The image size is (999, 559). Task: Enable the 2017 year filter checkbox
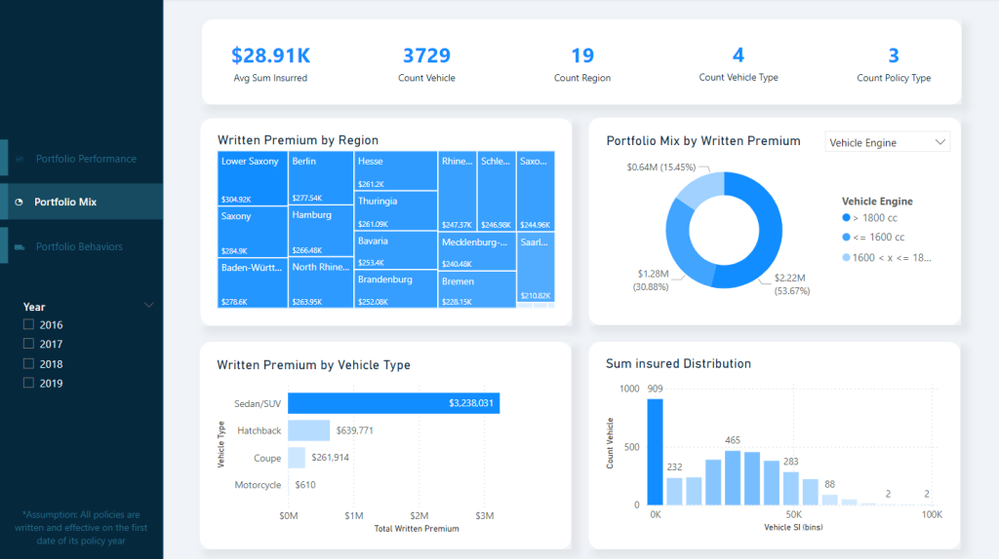29,344
